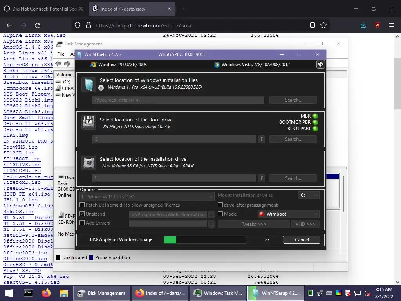The height and width of the screenshot is (301, 401).
Task: Enable drive letter preassignment checkbox
Action: click(220, 205)
